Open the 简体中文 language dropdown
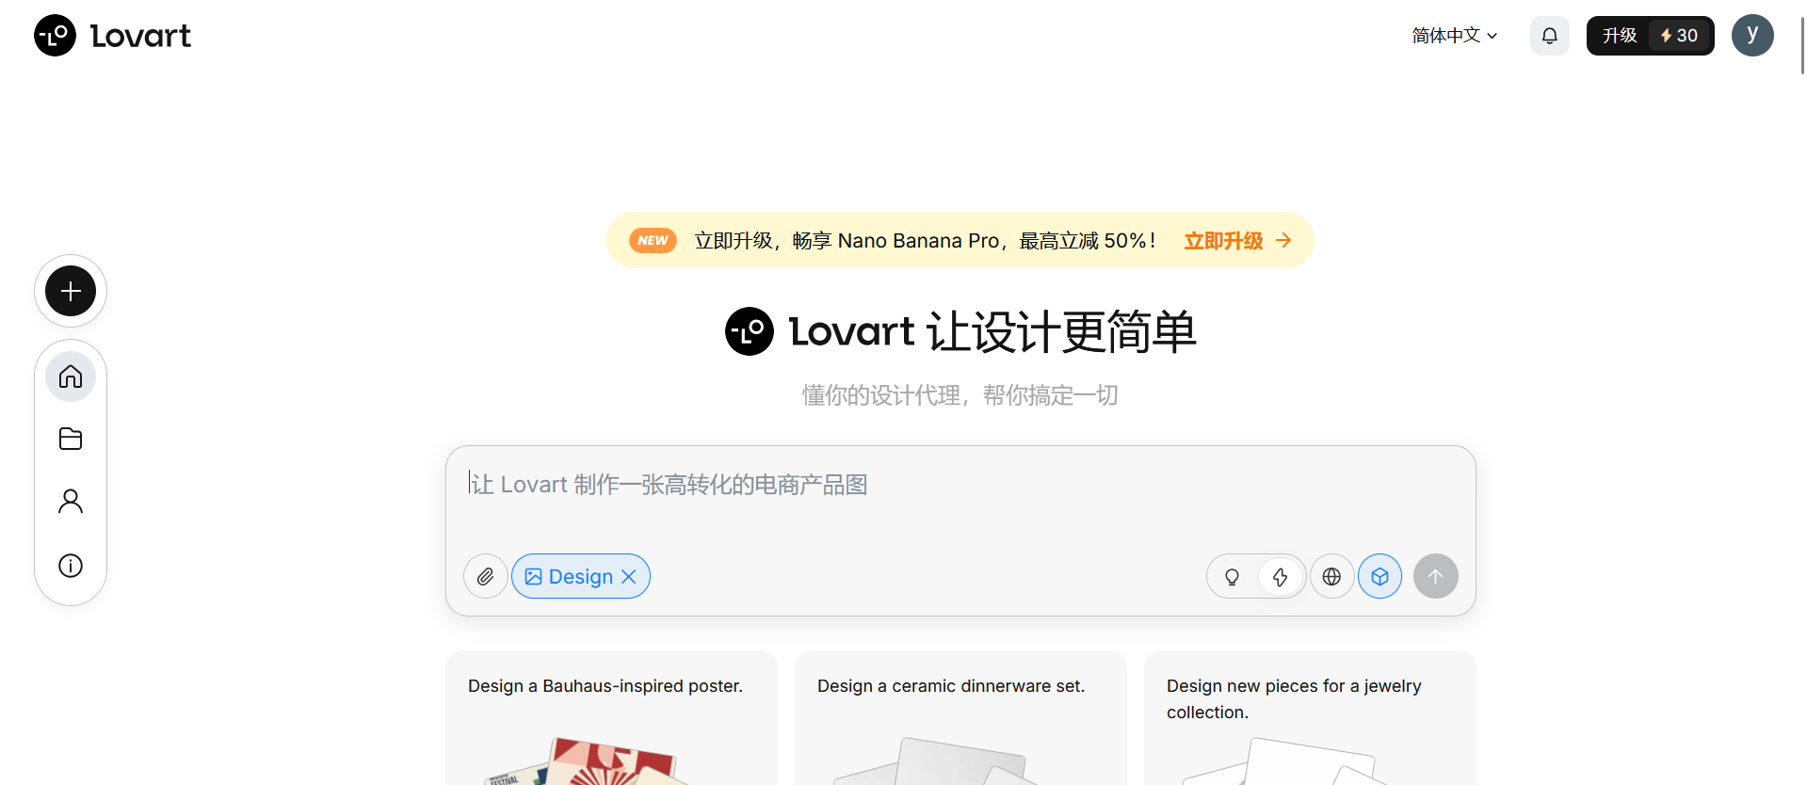The image size is (1807, 785). click(1455, 36)
